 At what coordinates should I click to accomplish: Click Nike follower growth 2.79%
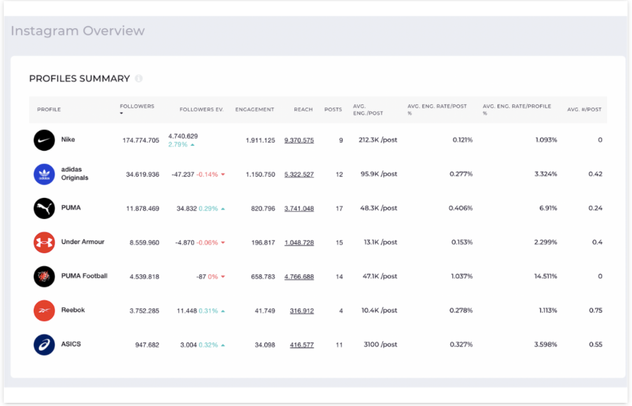point(178,144)
